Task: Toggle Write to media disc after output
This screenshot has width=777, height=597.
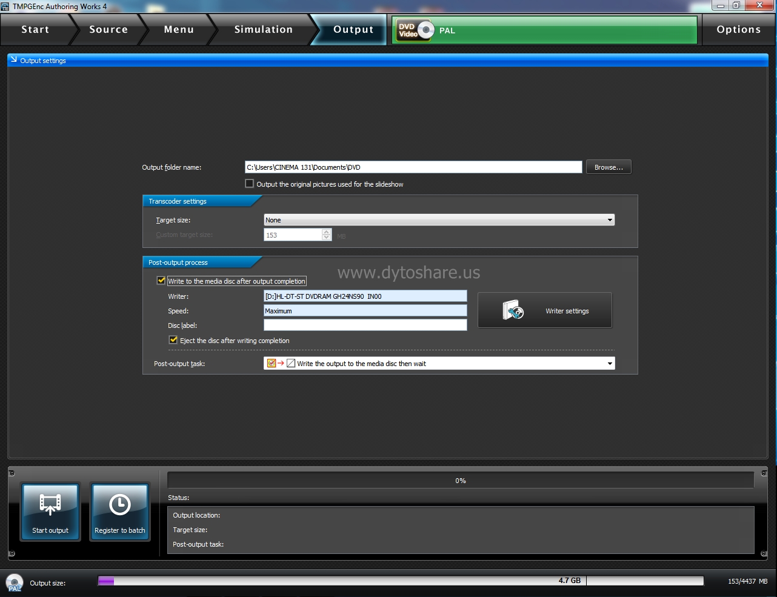Action: [x=161, y=281]
